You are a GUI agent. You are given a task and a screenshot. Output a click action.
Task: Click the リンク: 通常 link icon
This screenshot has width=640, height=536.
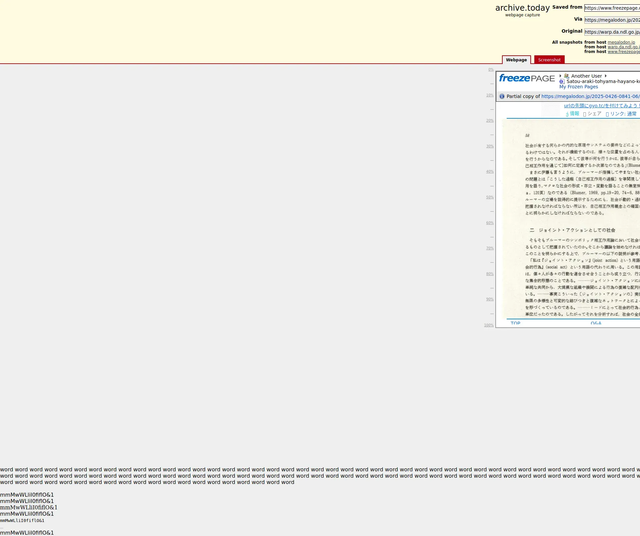coord(607,114)
